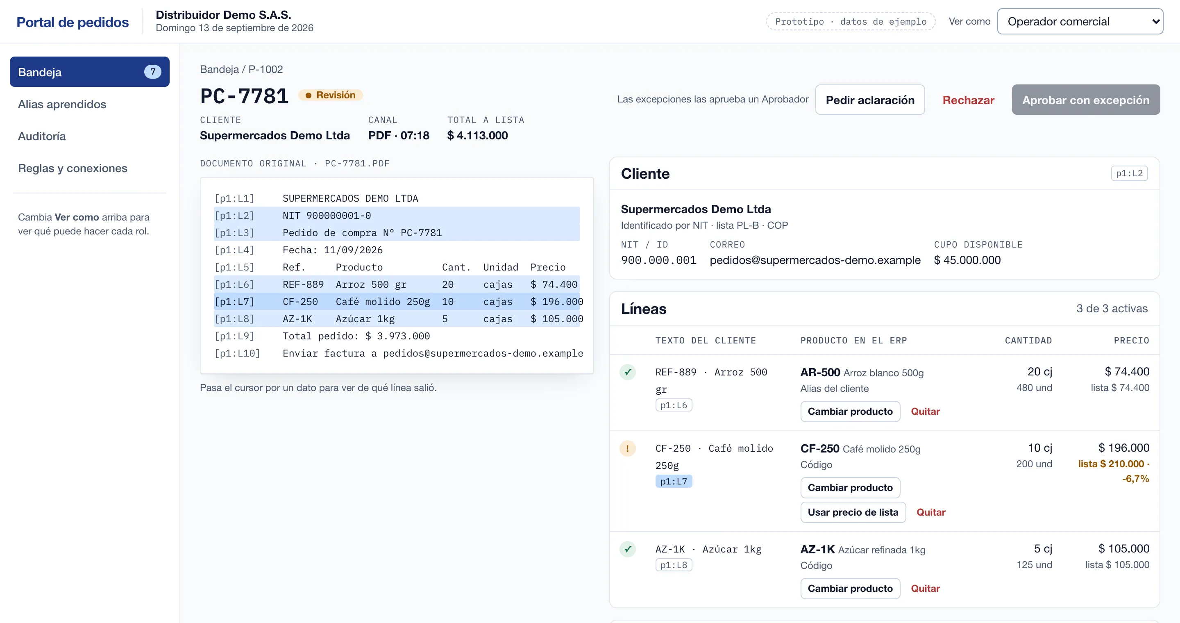
Task: Click the Prototipo · datos de ejemplo tag
Action: (851, 22)
